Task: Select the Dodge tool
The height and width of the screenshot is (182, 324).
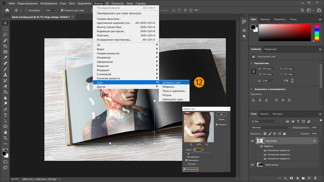Action: [5, 103]
